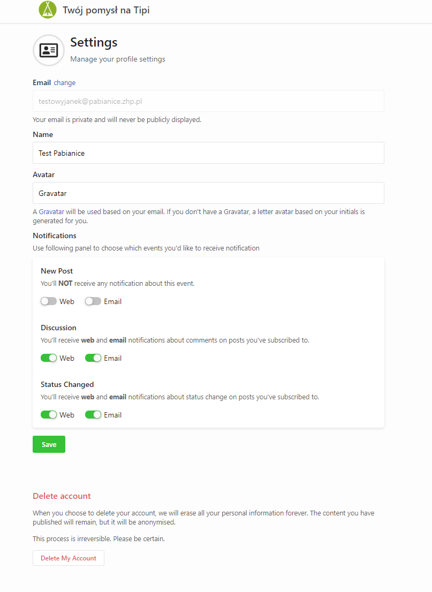Click the Settings page heading

pos(94,43)
